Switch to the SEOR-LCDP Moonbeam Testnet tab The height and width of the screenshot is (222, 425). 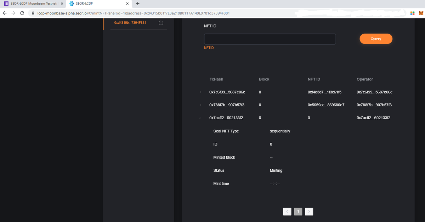tap(33, 4)
